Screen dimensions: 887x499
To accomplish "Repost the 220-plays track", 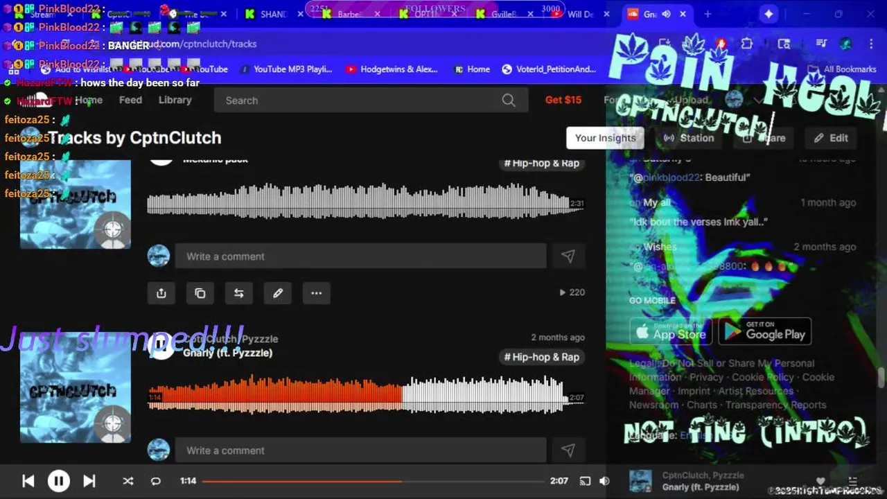I will tap(239, 293).
